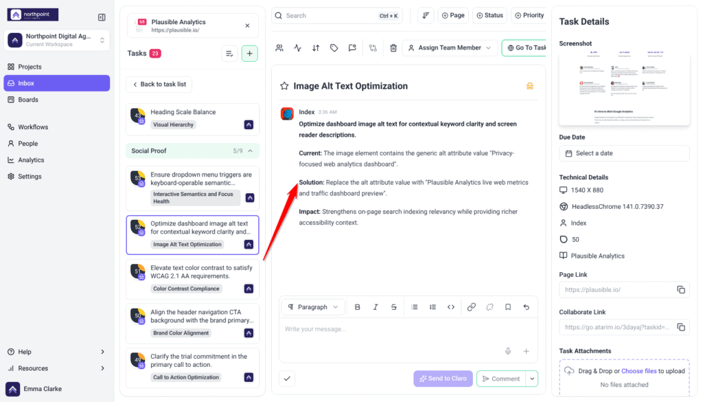Select a due date field
This screenshot has height=402, width=703.
[x=624, y=153]
